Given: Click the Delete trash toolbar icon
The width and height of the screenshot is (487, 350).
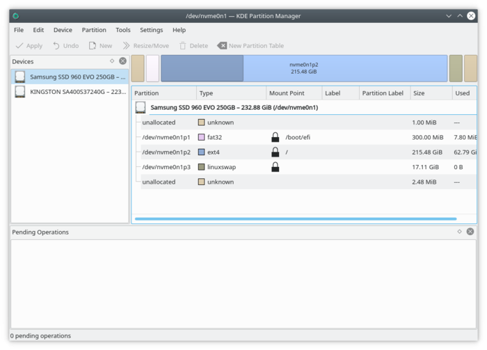Looking at the screenshot, I should coord(183,46).
